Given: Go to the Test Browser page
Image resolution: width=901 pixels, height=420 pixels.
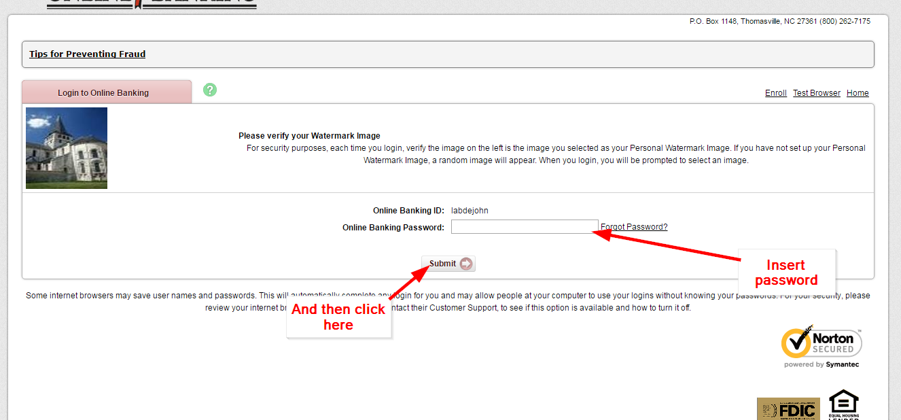Looking at the screenshot, I should tap(816, 93).
